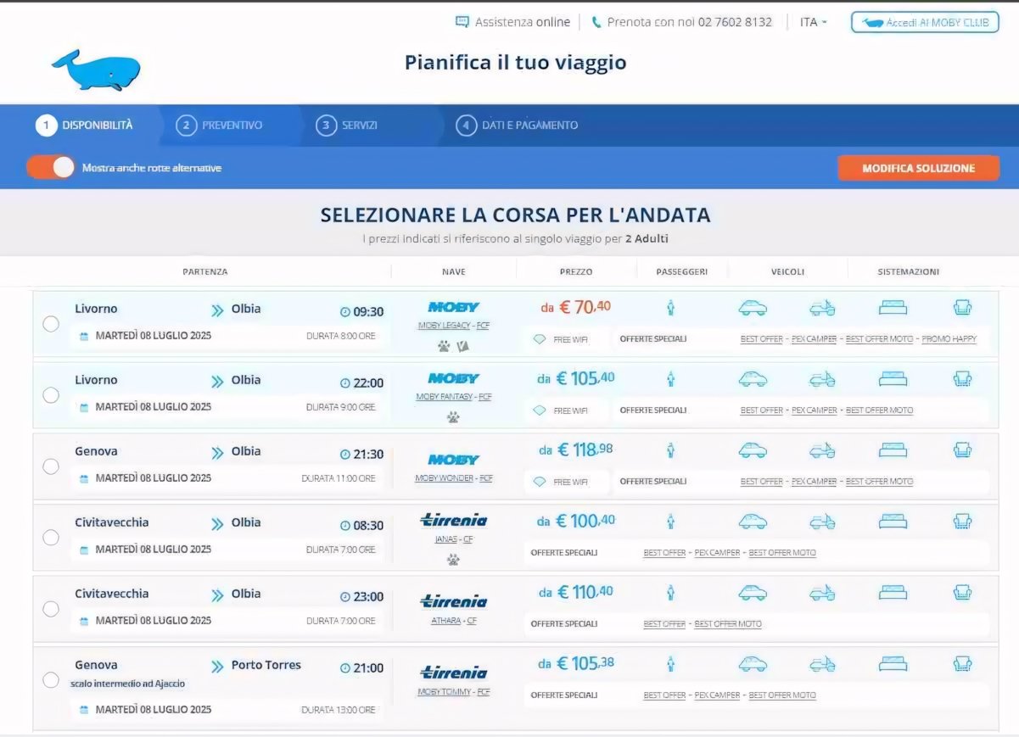Open Promo Happy offer link
Viewport: 1019px width, 737px height.
click(949, 339)
